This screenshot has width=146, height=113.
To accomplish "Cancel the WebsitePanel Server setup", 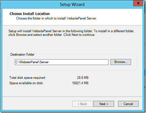I will point(128,104).
